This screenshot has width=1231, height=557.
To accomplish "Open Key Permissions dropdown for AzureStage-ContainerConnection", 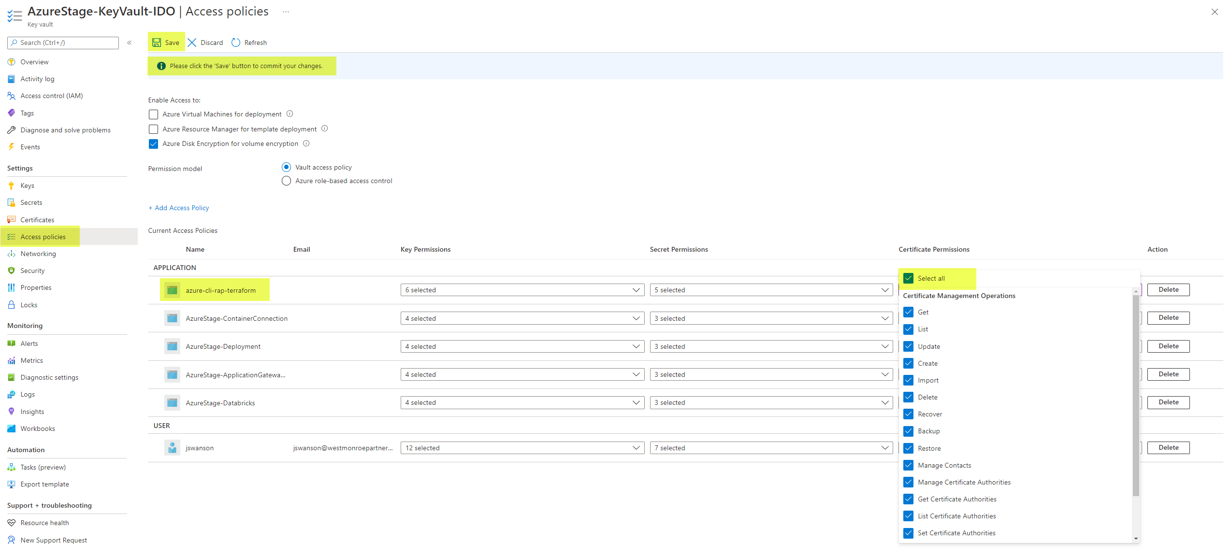I will pos(522,318).
